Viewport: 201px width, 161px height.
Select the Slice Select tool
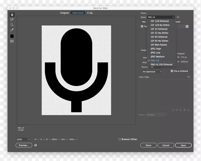point(12,20)
